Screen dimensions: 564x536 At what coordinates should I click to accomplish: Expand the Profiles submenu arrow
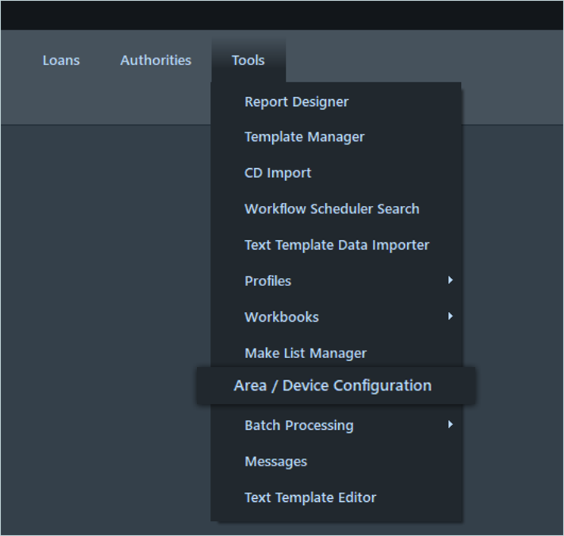pos(450,280)
